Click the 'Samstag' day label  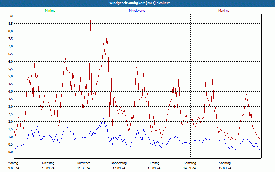coord(190,163)
